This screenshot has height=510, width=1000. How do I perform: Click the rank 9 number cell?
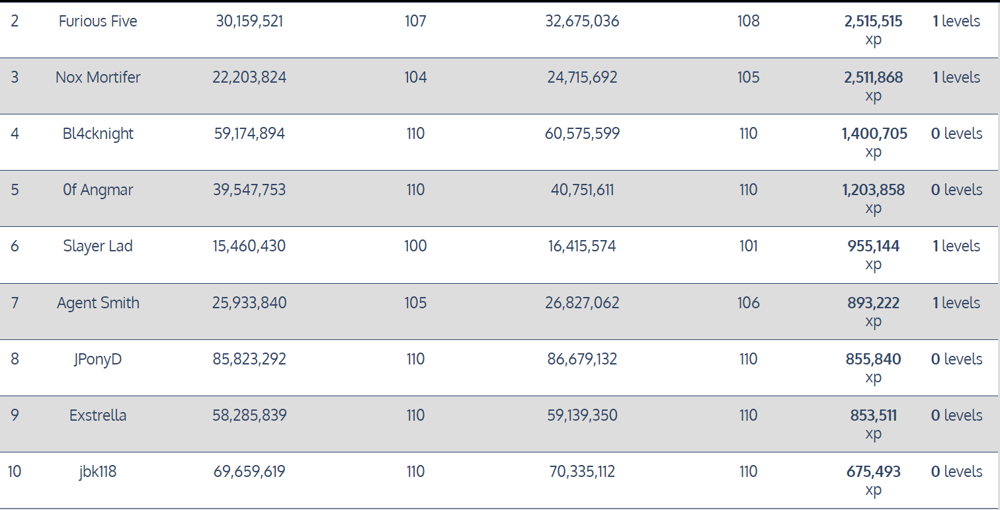pyautogui.click(x=15, y=415)
